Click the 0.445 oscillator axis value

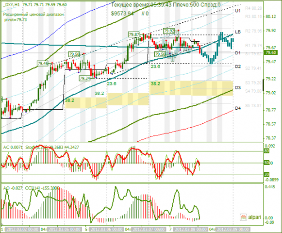pos(270,187)
